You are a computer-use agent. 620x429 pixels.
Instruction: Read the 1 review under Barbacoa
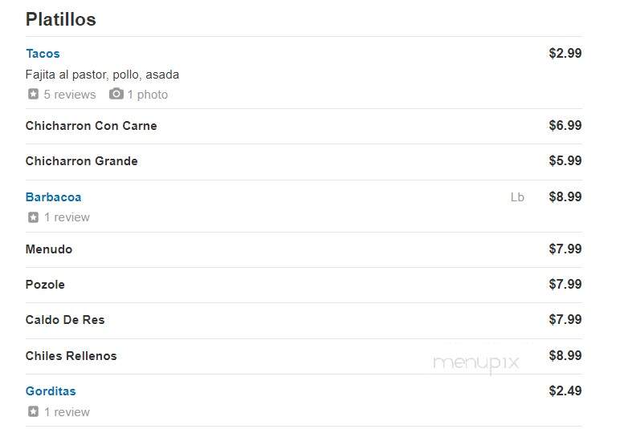coord(67,217)
